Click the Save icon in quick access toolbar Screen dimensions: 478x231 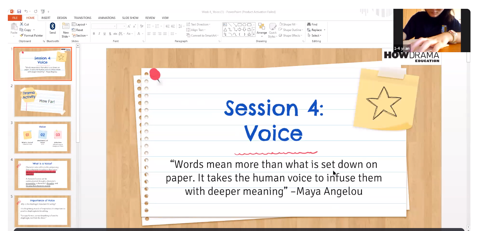(19, 12)
